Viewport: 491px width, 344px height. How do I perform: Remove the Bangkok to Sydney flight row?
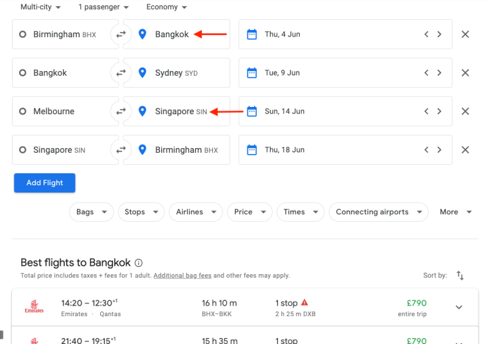[465, 73]
